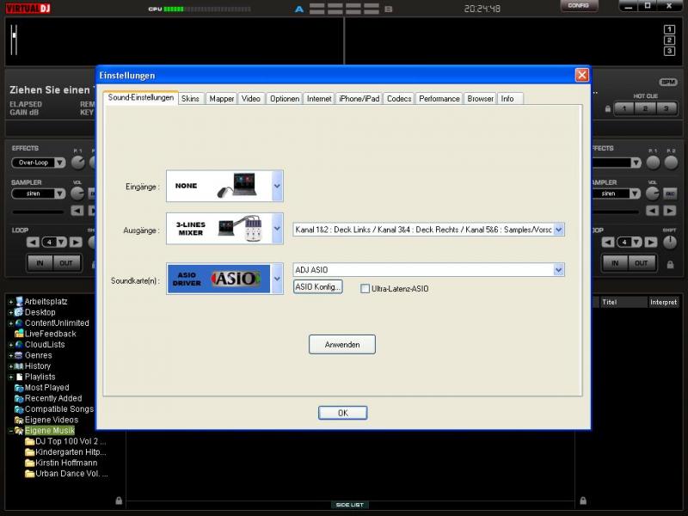Open the Ausgänge 3-Lines Mixer dropdown
This screenshot has height=516, width=688.
click(277, 229)
